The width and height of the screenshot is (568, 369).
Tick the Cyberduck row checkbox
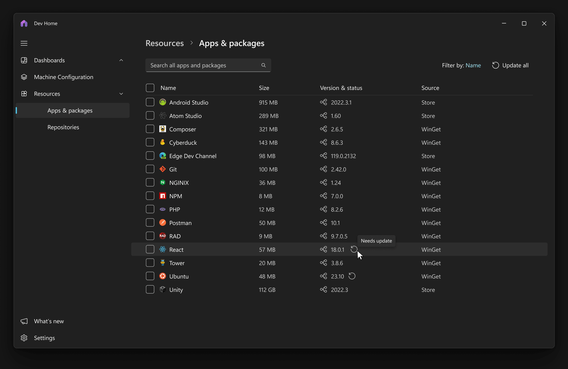pos(150,142)
